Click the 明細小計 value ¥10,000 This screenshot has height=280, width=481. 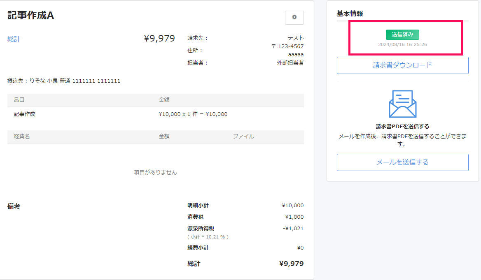pyautogui.click(x=293, y=206)
